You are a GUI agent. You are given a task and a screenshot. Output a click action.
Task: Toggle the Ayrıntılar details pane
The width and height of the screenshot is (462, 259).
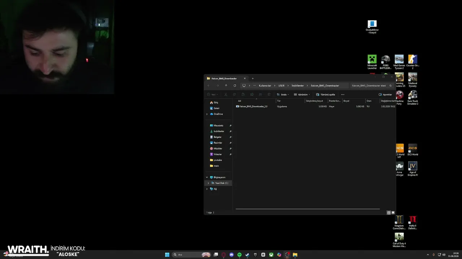(x=385, y=95)
